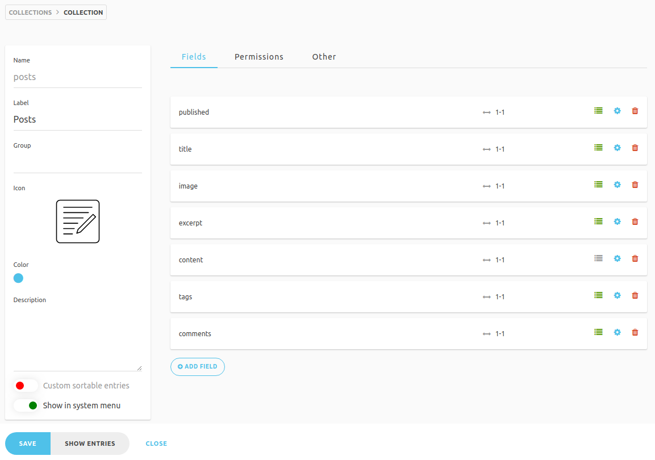The image size is (655, 460).
Task: Close the collection editor
Action: coord(156,444)
